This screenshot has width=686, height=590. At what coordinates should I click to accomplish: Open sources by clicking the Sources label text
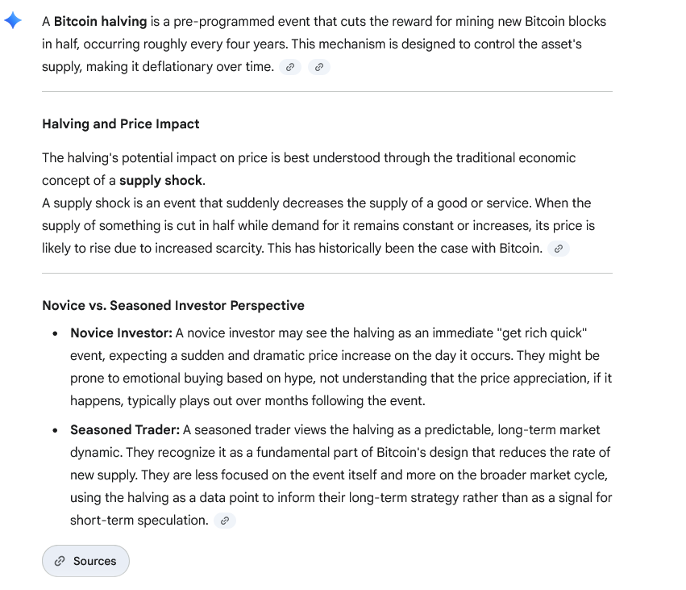(95, 561)
